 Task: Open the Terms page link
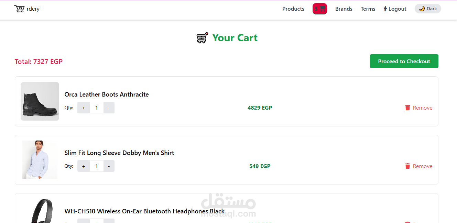(368, 9)
